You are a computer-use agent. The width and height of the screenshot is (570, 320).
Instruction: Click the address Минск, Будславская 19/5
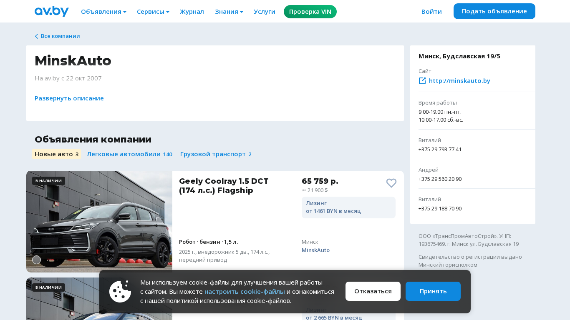coord(459,56)
